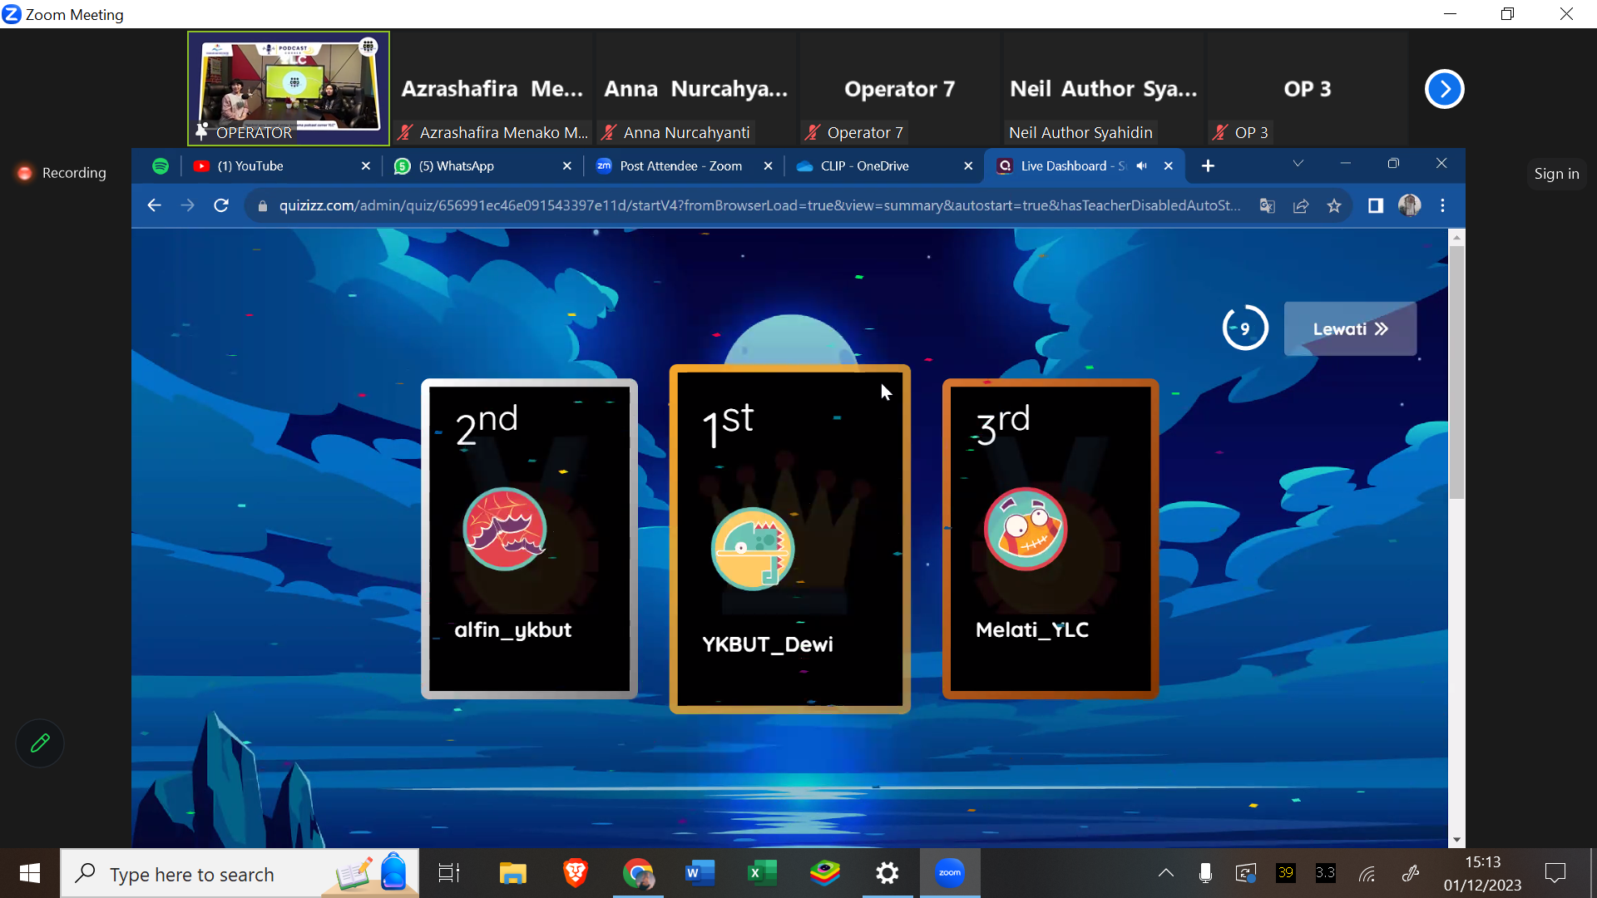Bookmark the page with the star icon
Image resolution: width=1597 pixels, height=898 pixels.
point(1334,205)
